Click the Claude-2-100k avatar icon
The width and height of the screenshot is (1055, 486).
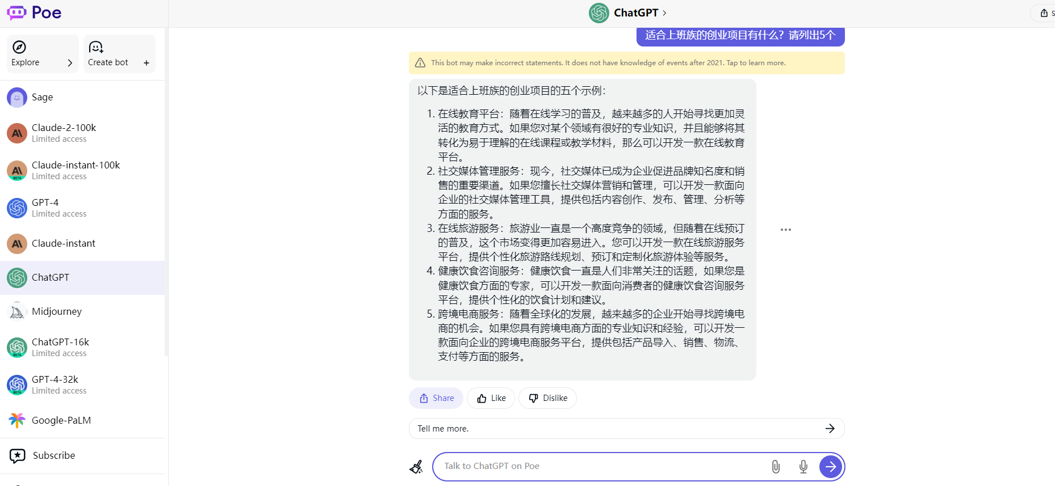(x=17, y=133)
